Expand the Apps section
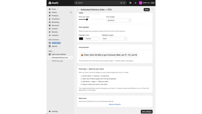This screenshot has width=202, height=114. click(51, 51)
